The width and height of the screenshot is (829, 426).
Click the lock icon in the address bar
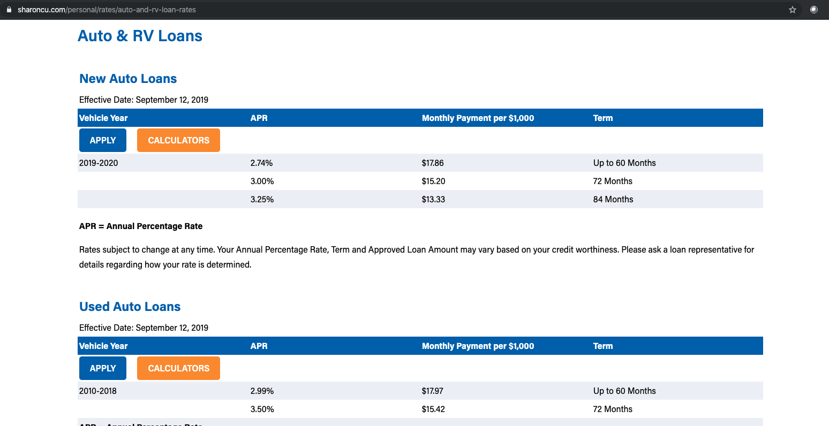(x=9, y=10)
